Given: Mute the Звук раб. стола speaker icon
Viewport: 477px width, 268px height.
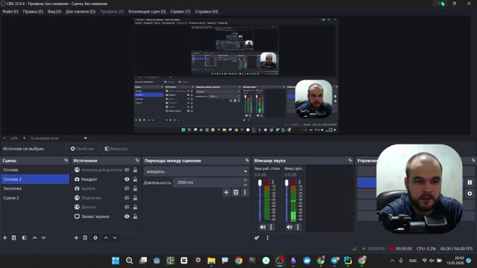Looking at the screenshot, I should [262, 227].
